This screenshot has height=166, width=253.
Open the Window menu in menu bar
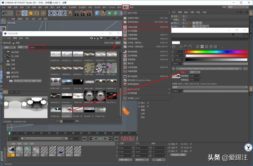(x=126, y=7)
